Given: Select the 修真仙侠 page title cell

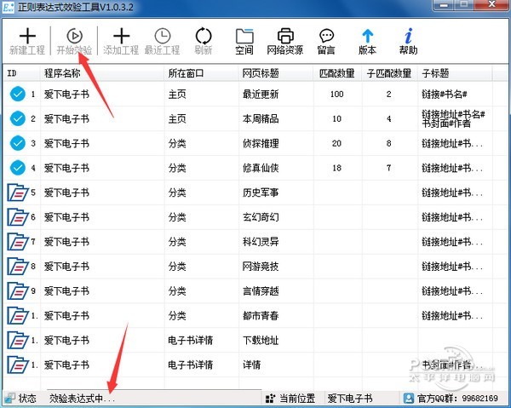Looking at the screenshot, I should [x=261, y=168].
